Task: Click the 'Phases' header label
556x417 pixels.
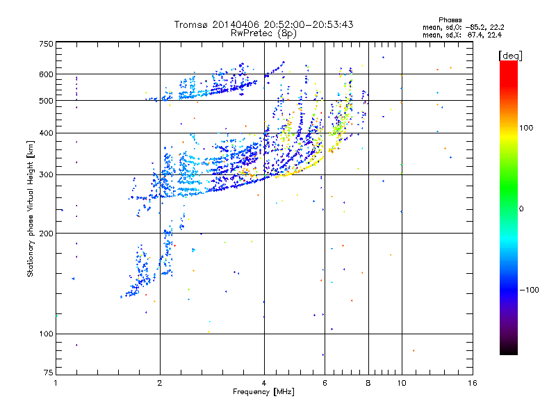Action: 450,20
